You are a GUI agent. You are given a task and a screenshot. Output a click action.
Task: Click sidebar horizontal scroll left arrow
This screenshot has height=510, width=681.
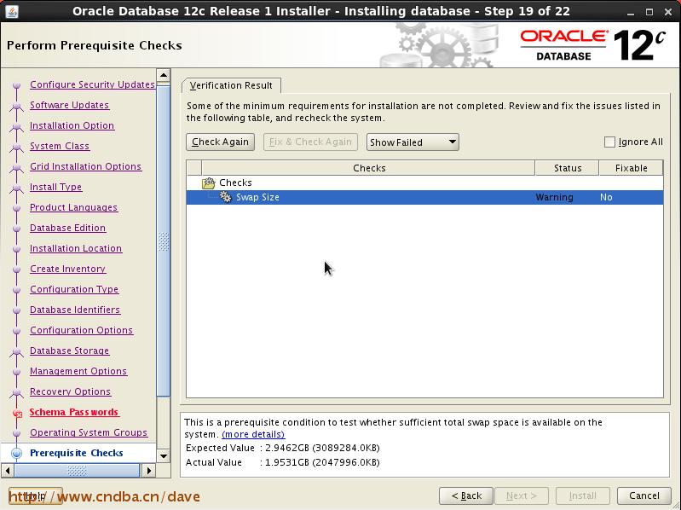(x=8, y=470)
